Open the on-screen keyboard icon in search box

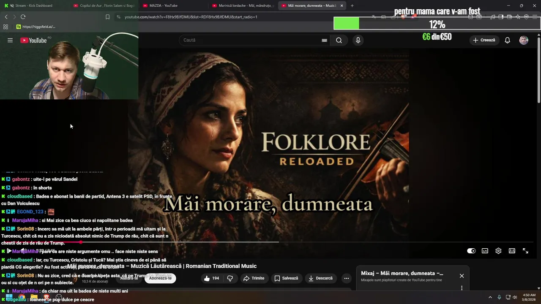[x=324, y=40]
